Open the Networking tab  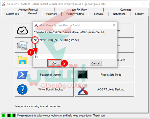click(x=119, y=14)
